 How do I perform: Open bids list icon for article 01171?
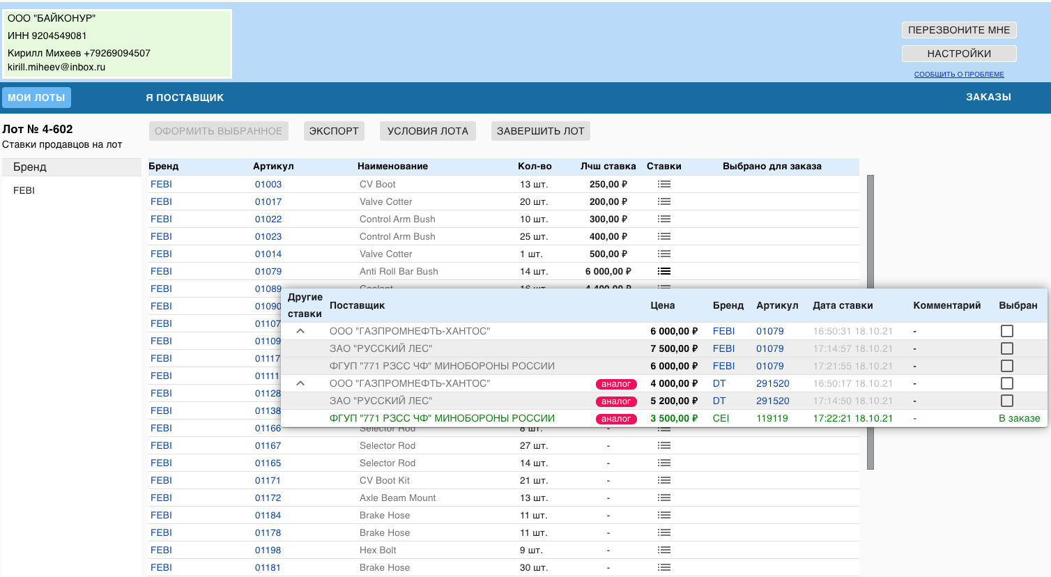point(664,480)
